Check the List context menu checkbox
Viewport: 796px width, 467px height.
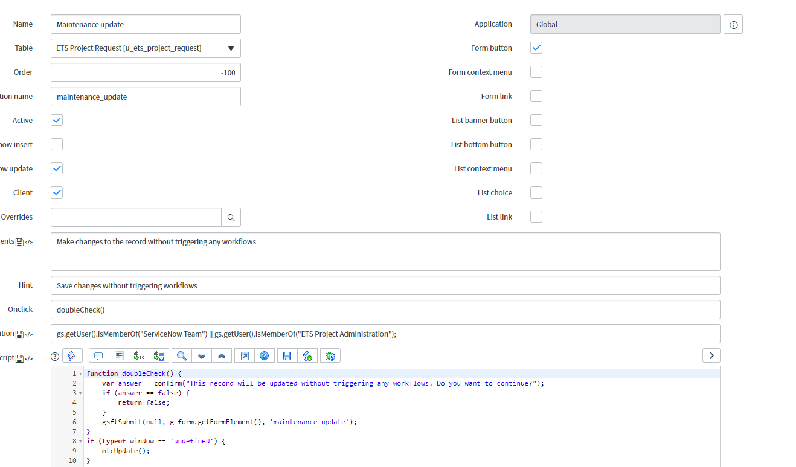click(x=536, y=168)
